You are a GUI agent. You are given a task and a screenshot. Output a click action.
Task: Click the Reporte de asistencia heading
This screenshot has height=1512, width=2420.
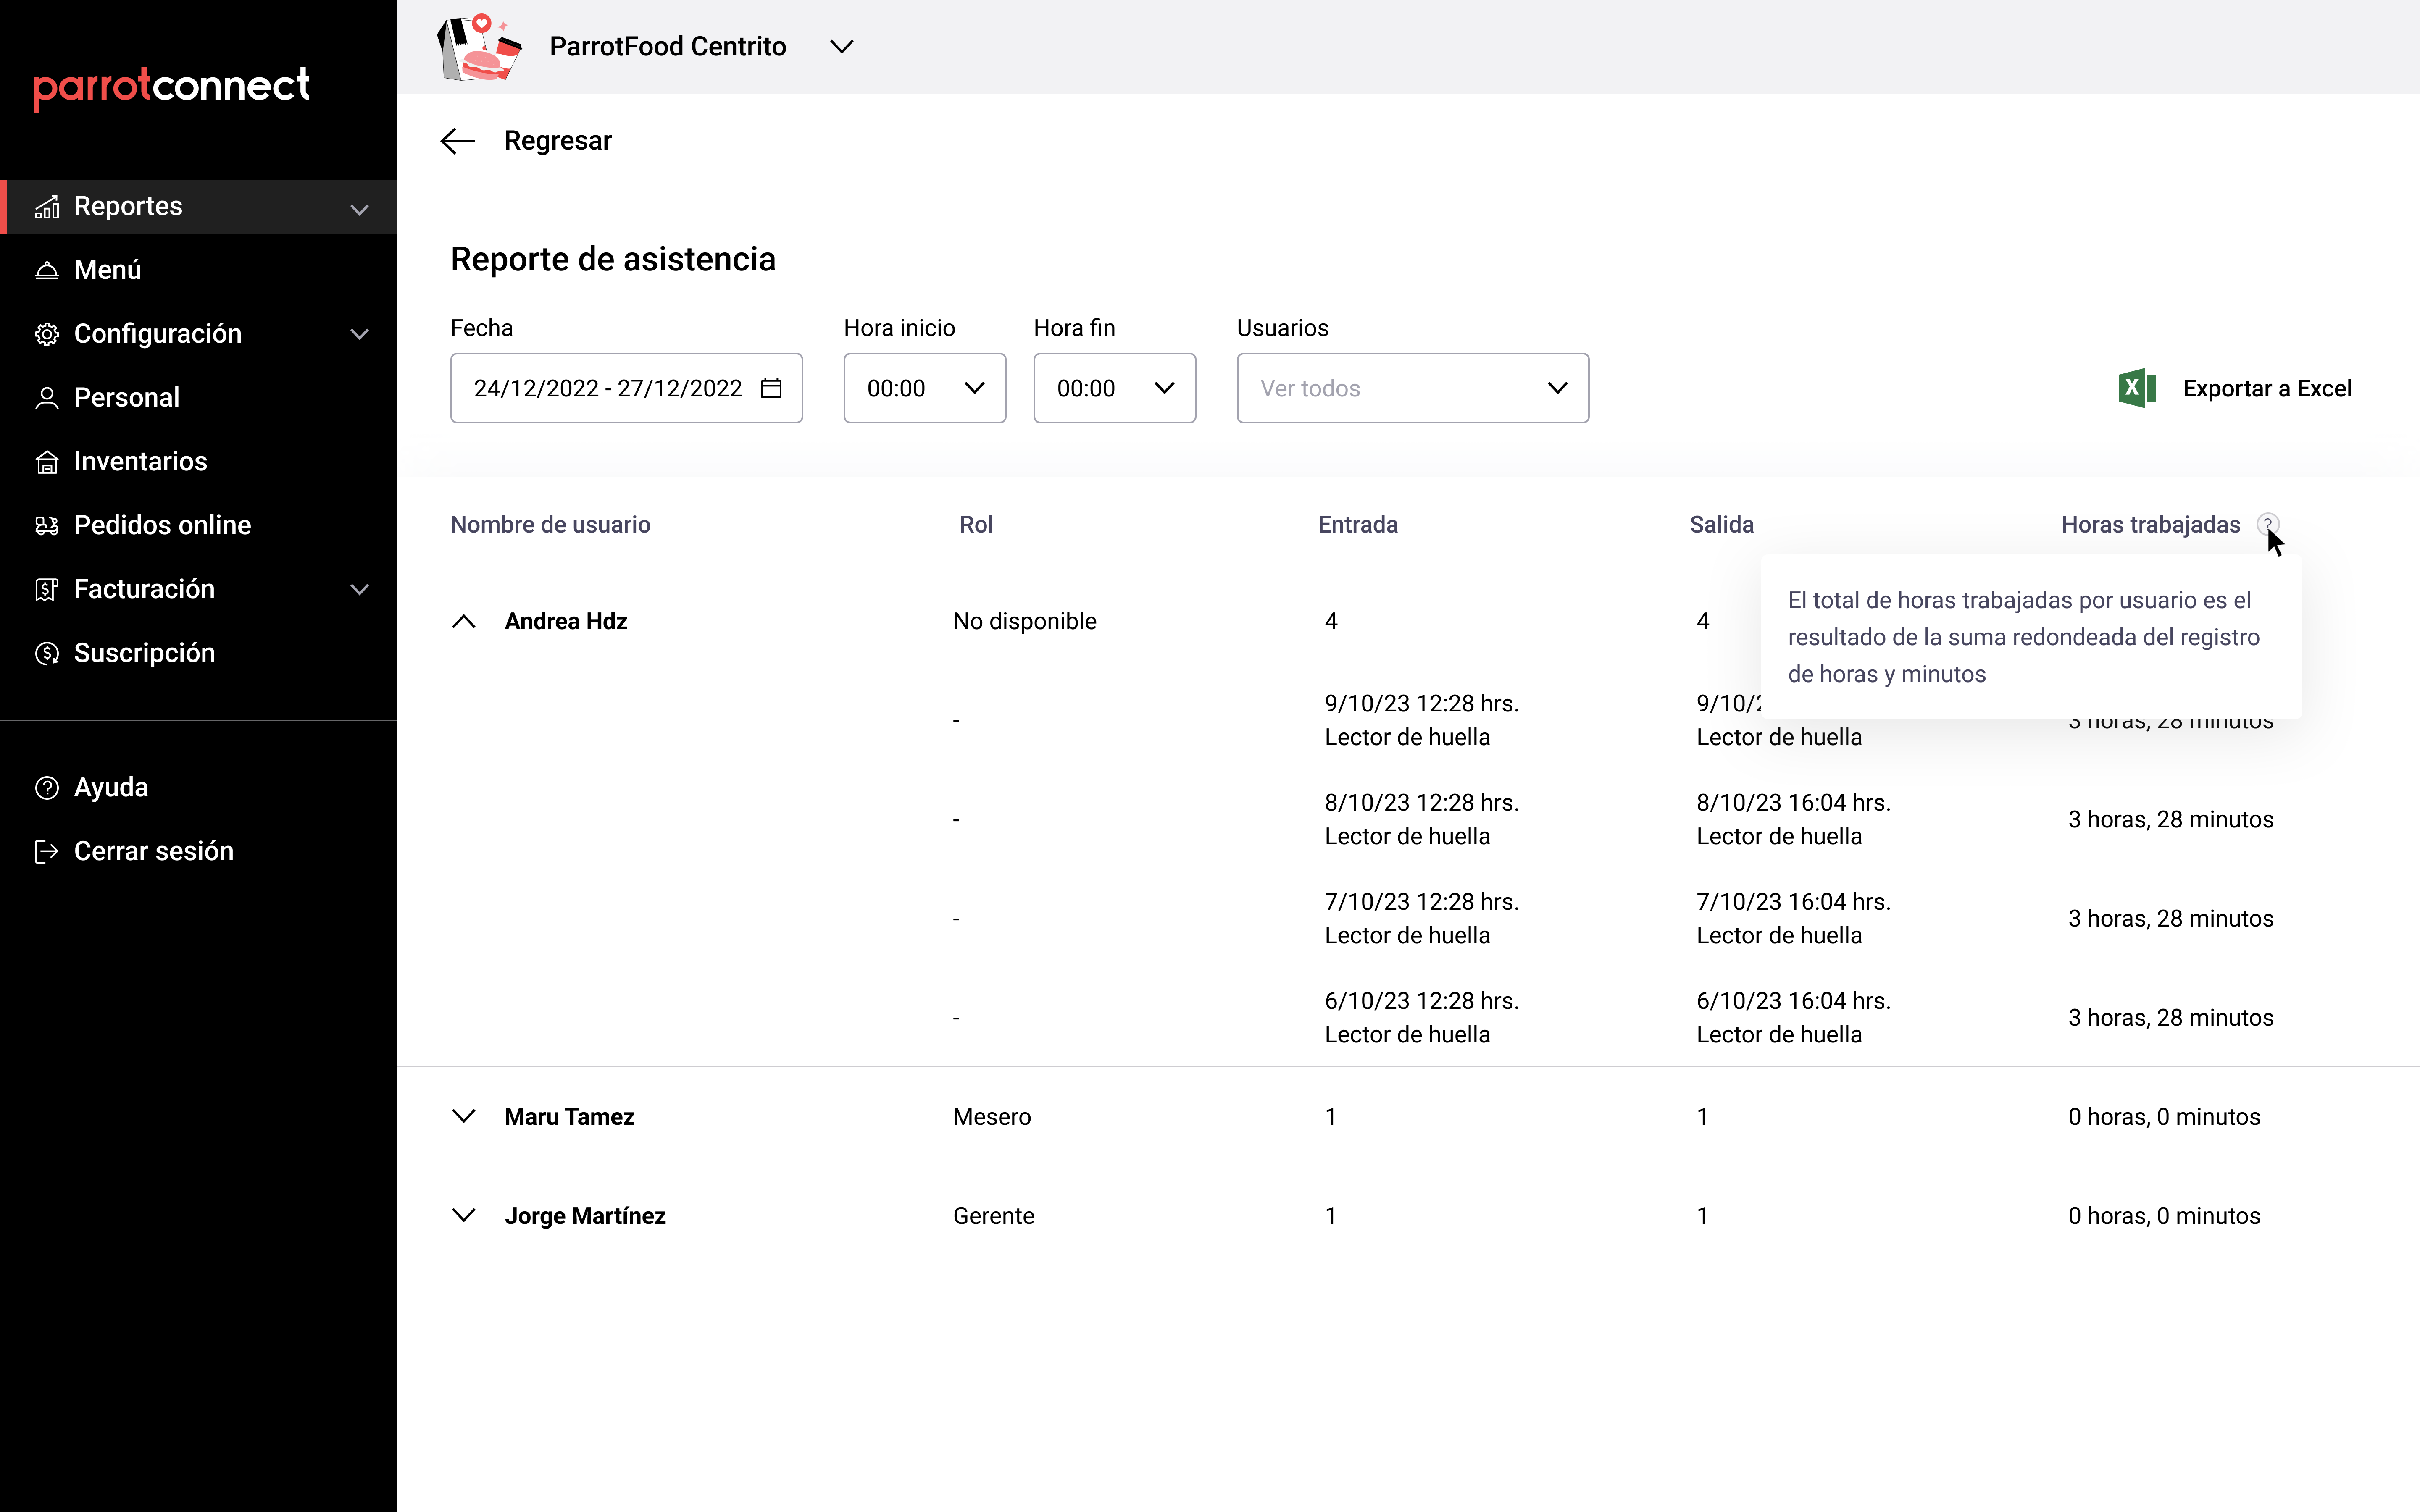(613, 259)
